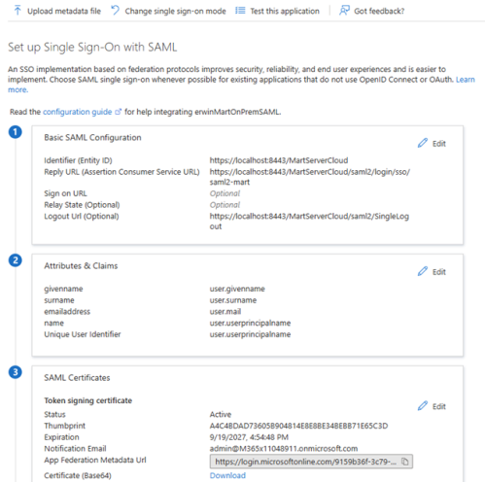Click the Change single sign-on mode undo icon
This screenshot has height=482, width=485.
coord(115,11)
